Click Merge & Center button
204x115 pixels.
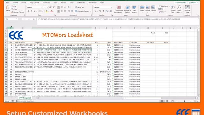(82, 11)
